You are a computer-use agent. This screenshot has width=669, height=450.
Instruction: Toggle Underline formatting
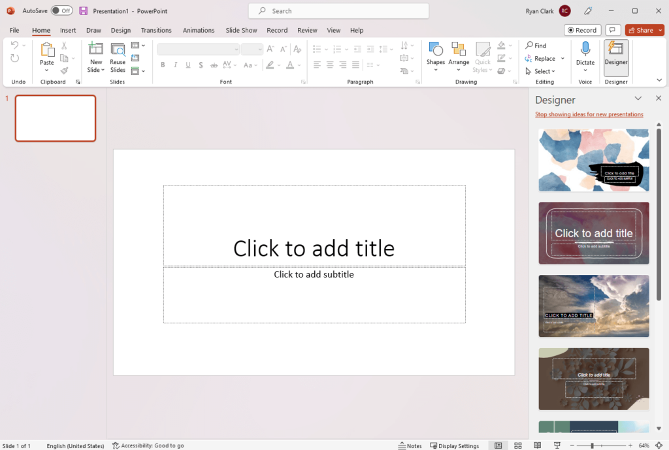[x=188, y=65]
